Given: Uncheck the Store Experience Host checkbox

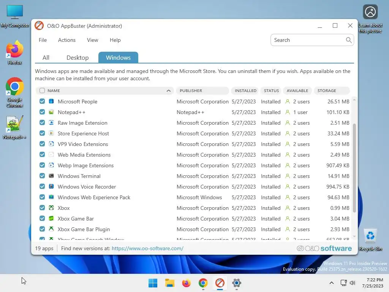Looking at the screenshot, I should tap(42, 133).
